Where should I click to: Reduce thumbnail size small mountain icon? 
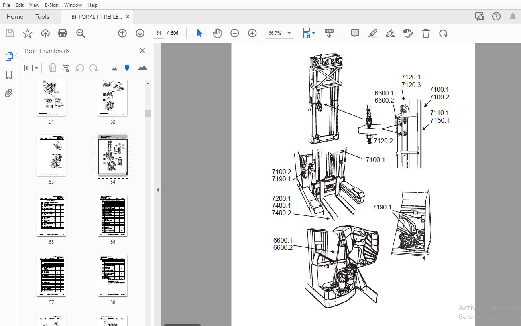tap(115, 68)
